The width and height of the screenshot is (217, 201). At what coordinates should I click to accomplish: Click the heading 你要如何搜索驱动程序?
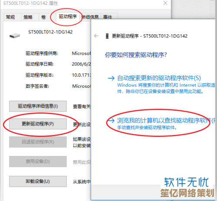click(136, 55)
